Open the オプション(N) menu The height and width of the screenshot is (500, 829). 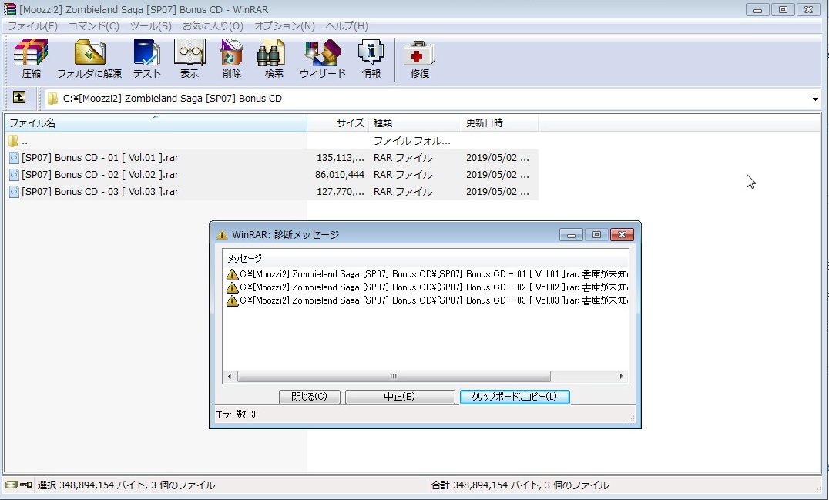tap(284, 26)
